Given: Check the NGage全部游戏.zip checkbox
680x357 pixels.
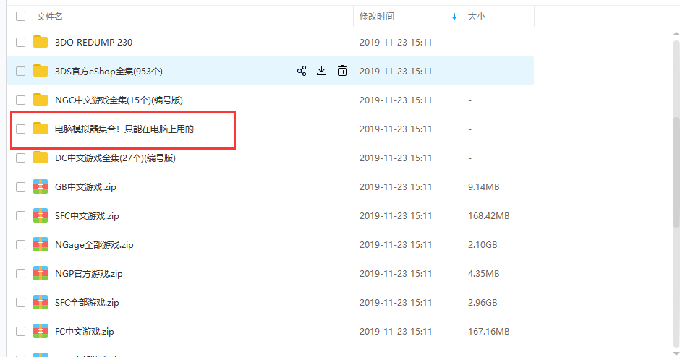Looking at the screenshot, I should [x=20, y=244].
